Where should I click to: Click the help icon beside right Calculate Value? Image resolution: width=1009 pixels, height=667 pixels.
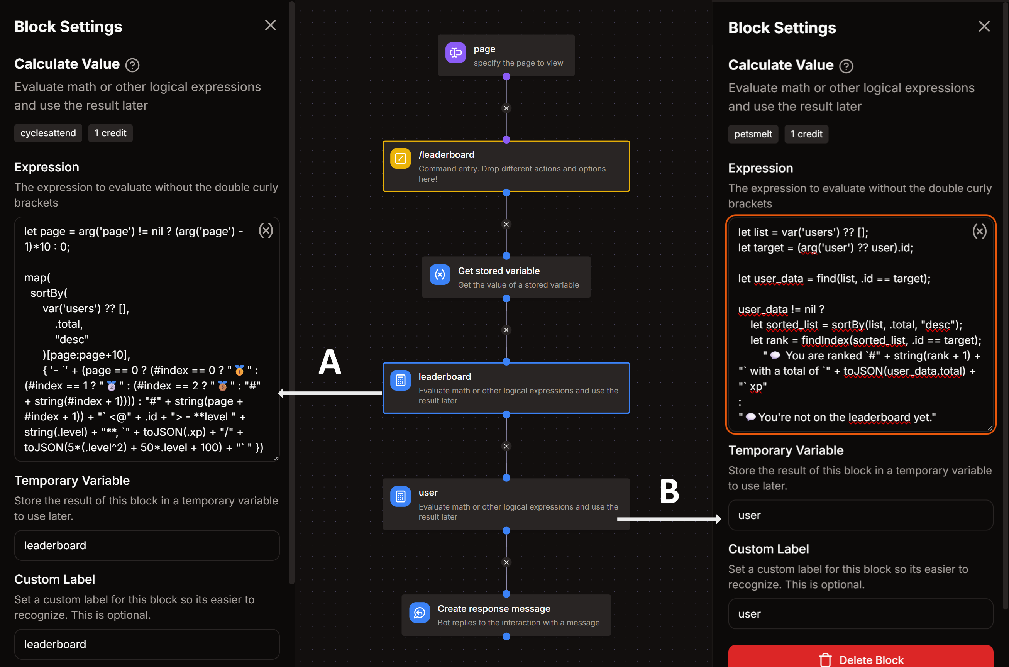(x=846, y=66)
